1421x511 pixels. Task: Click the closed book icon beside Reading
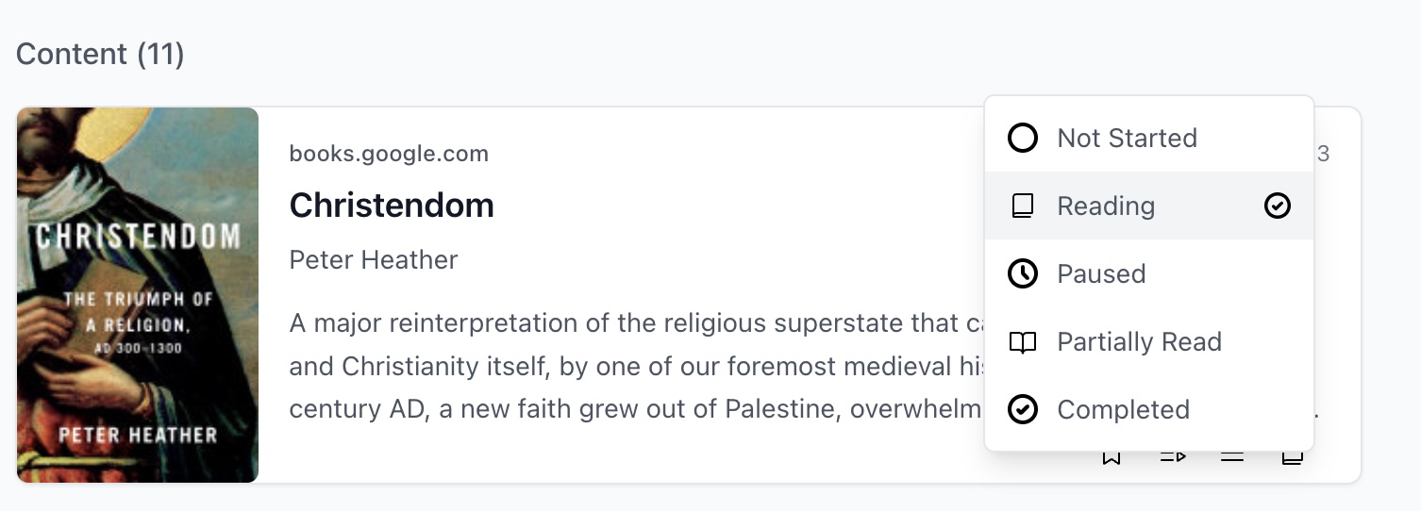[1023, 206]
